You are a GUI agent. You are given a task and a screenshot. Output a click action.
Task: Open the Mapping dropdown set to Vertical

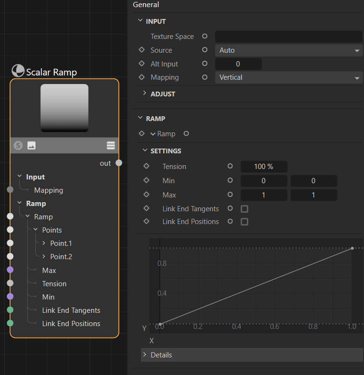pyautogui.click(x=289, y=77)
